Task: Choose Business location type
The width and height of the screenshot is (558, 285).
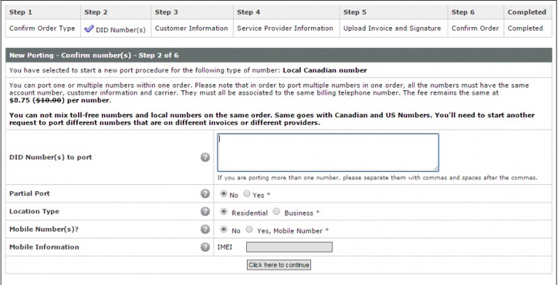Action: coord(276,212)
